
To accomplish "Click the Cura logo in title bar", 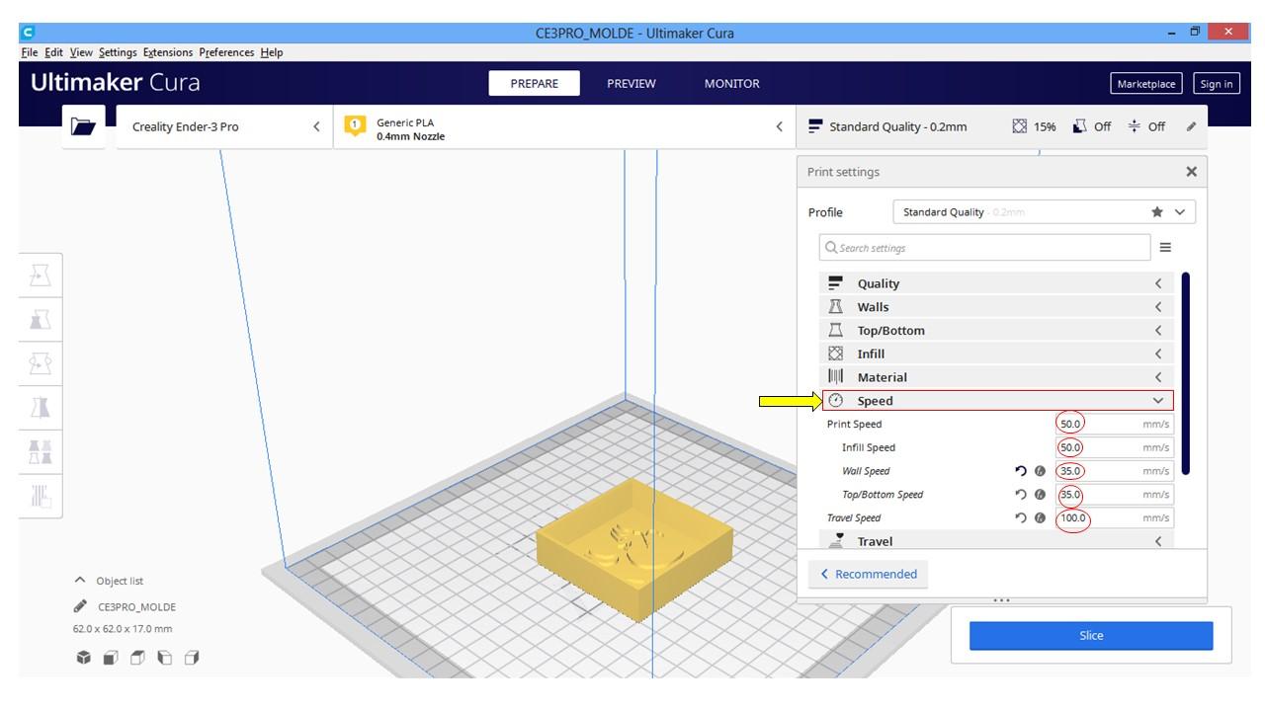I will 26,33.
